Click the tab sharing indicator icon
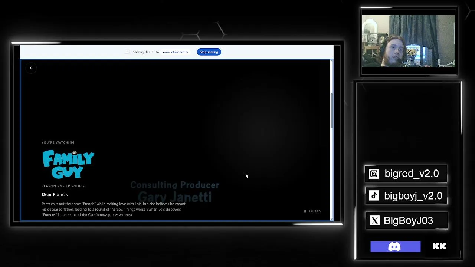Image resolution: width=475 pixels, height=267 pixels. click(127, 52)
